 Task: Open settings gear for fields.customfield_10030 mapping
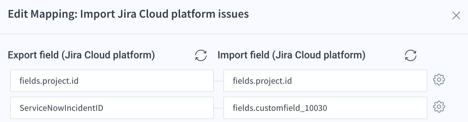439,107
